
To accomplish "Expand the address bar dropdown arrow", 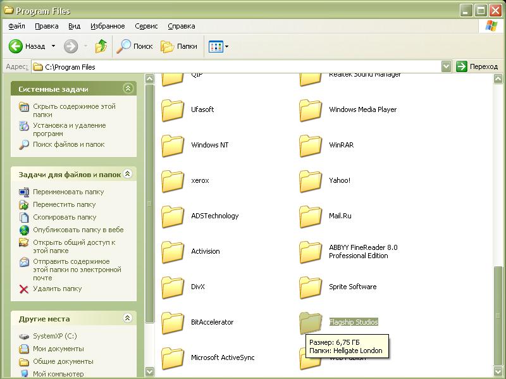I will click(x=446, y=66).
